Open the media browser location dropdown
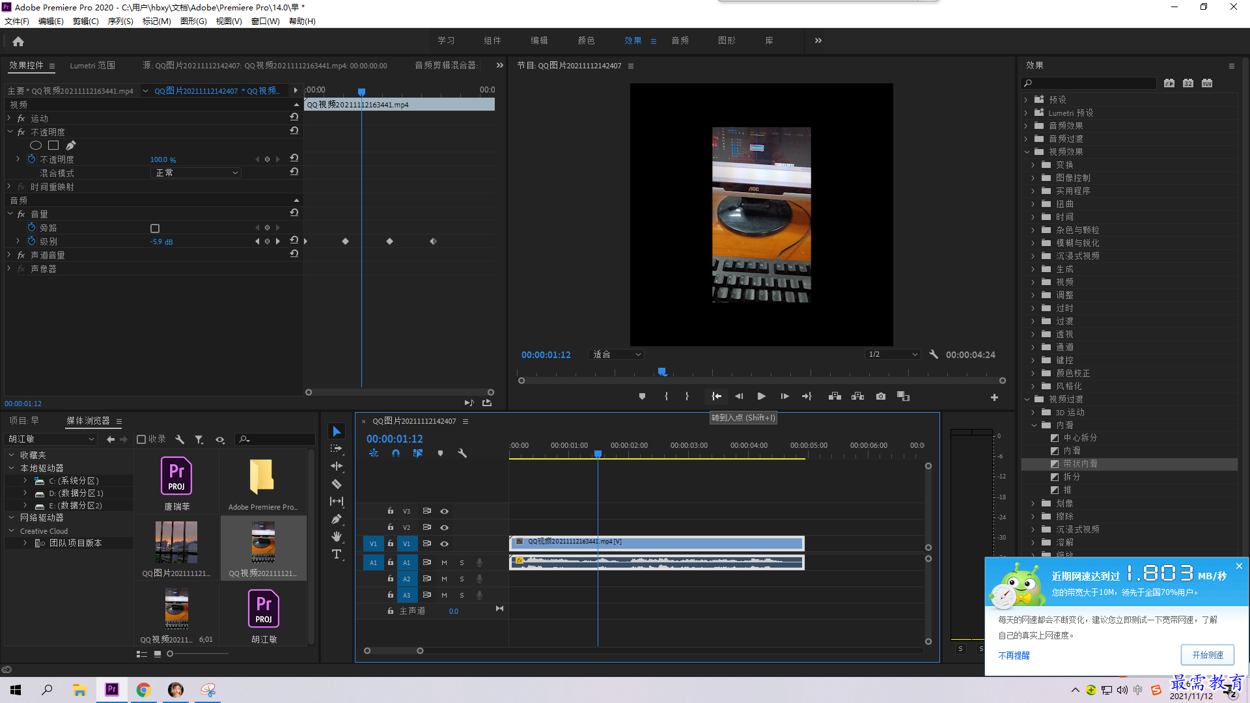The width and height of the screenshot is (1250, 703). [51, 439]
